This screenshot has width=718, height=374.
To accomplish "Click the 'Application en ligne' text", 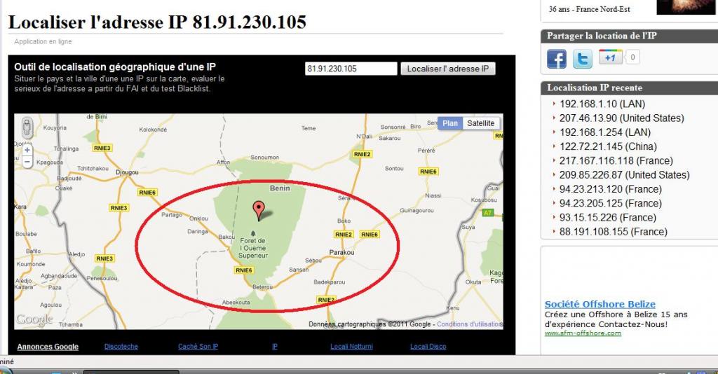I will [43, 41].
